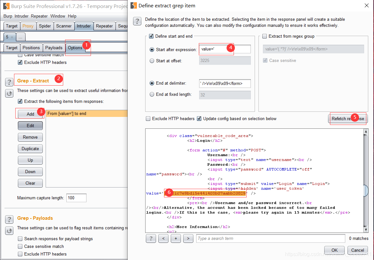Image resolution: width=374 pixels, height=260 pixels.
Task: Clear the Grep - Extract list
Action: point(30,183)
